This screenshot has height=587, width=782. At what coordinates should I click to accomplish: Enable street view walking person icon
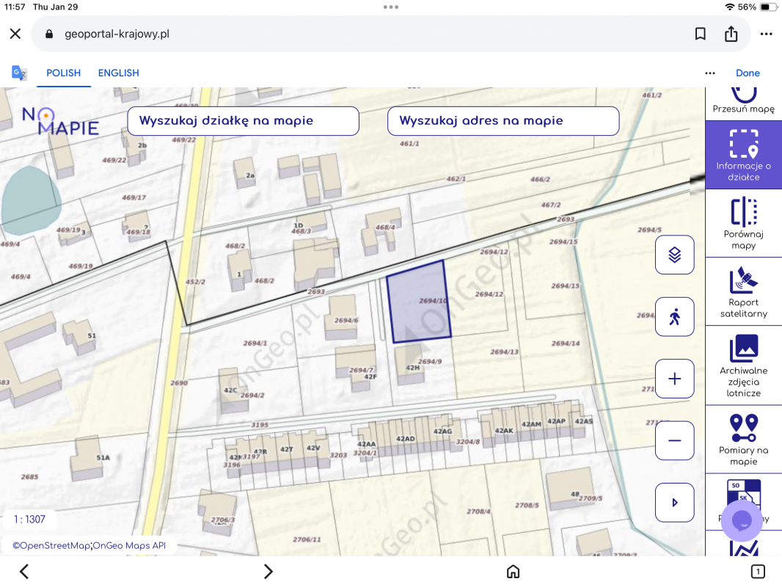[674, 317]
